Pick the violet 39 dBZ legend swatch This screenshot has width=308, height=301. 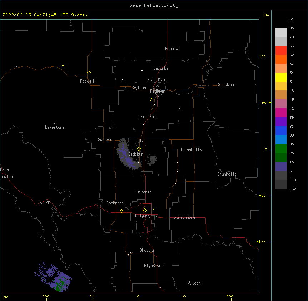281,122
